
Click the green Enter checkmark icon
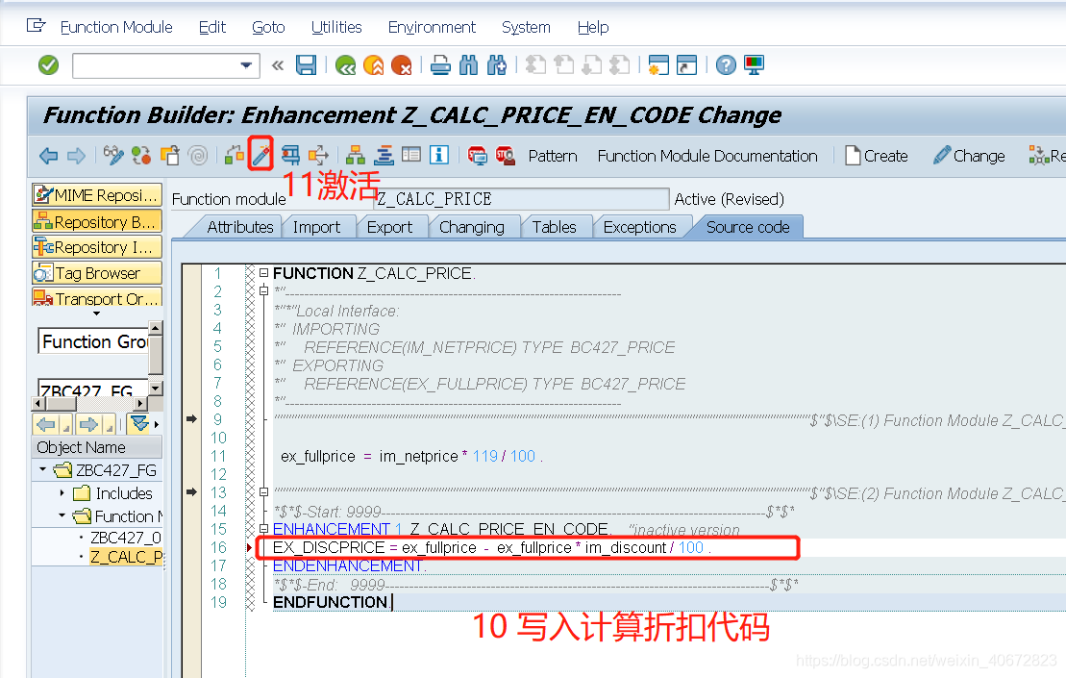[x=48, y=65]
